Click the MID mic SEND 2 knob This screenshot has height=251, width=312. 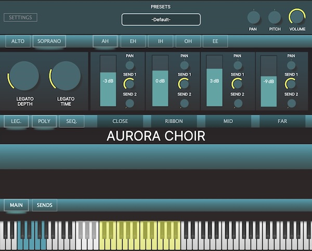238,103
